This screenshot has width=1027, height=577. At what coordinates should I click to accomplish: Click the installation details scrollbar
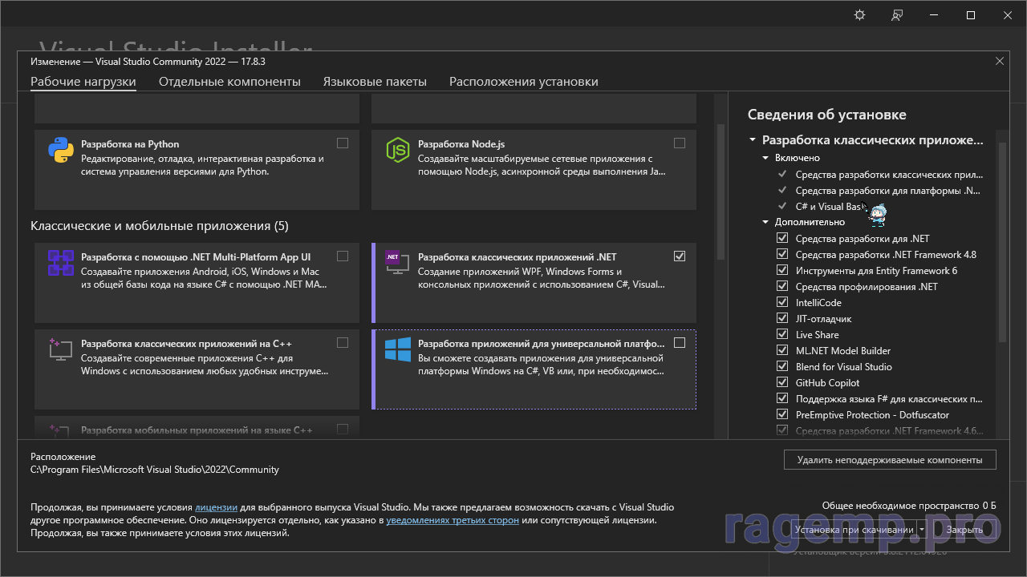(1001, 243)
